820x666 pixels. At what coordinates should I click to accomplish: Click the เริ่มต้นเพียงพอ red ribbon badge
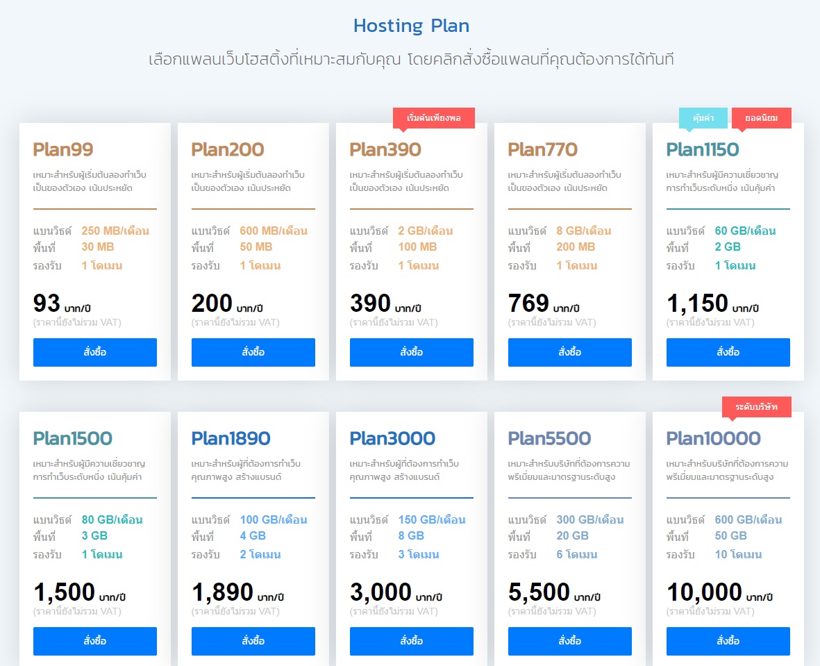pos(434,118)
